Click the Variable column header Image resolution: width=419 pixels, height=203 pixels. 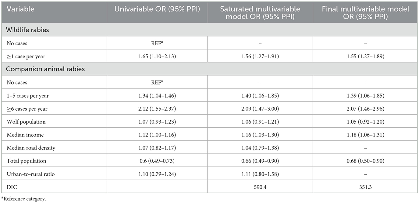21,9
